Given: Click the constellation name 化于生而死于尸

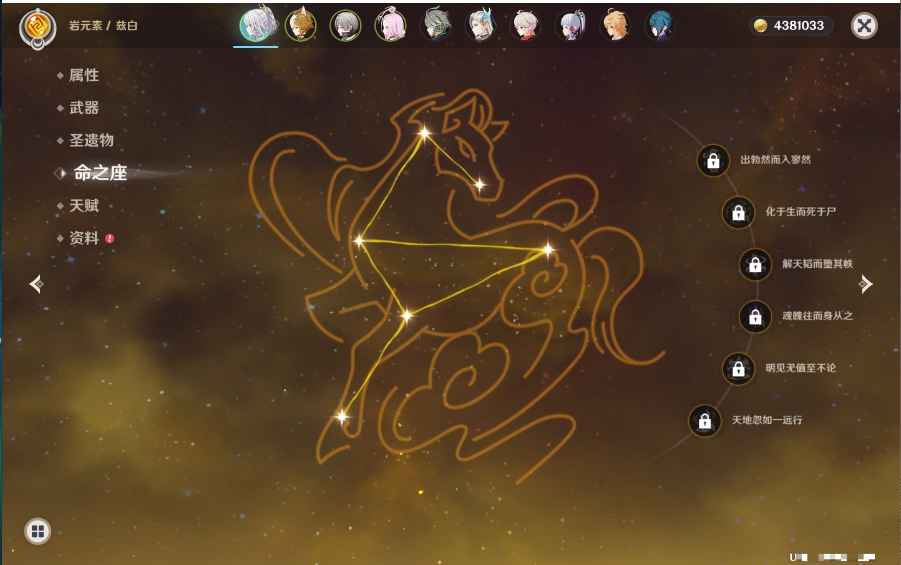Looking at the screenshot, I should (x=801, y=212).
